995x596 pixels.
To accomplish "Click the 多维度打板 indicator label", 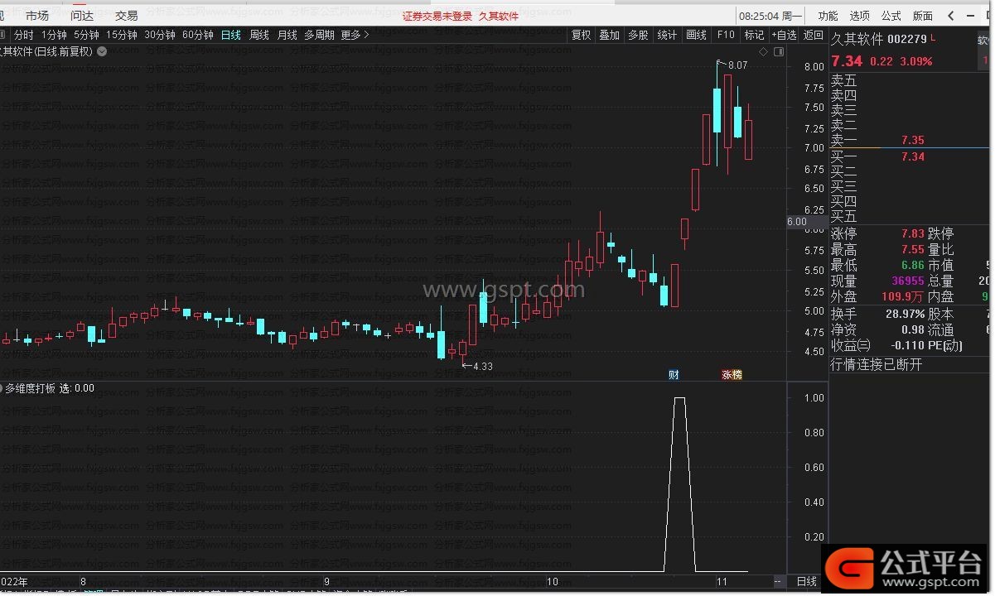I will click(31, 387).
